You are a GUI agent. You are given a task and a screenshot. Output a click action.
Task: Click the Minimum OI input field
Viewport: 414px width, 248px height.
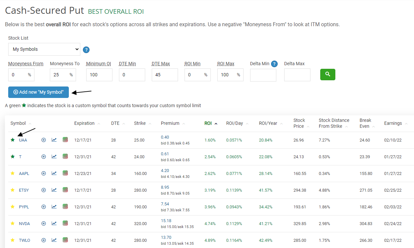pos(99,75)
